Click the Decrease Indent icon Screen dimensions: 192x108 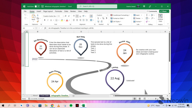click(84, 20)
